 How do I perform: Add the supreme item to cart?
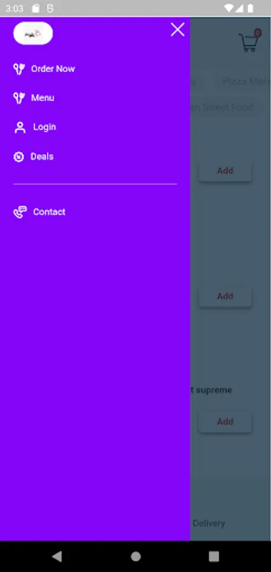pos(225,421)
